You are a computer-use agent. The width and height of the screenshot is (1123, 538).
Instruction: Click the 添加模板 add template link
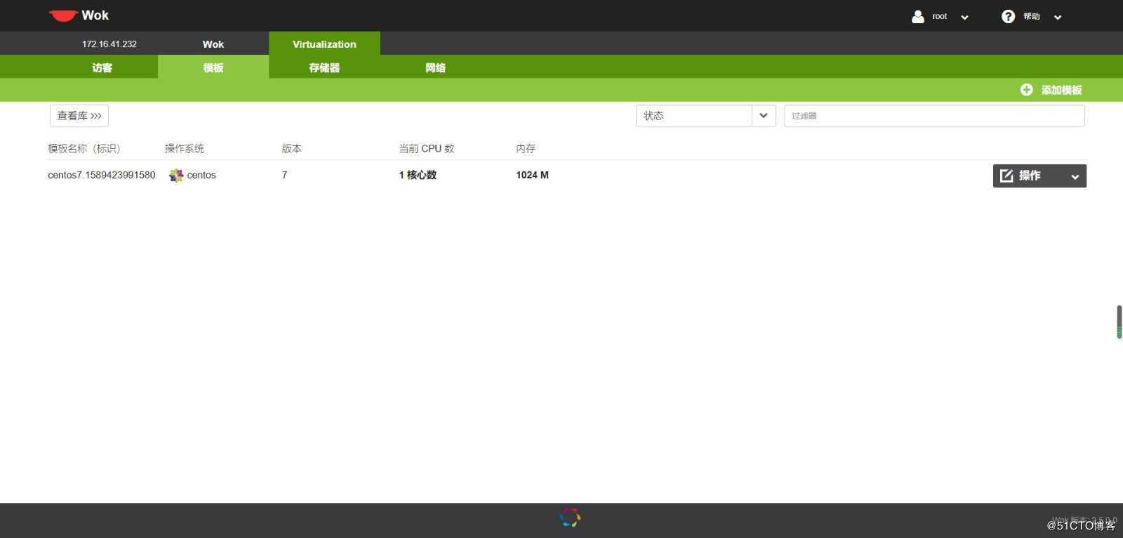(1061, 90)
